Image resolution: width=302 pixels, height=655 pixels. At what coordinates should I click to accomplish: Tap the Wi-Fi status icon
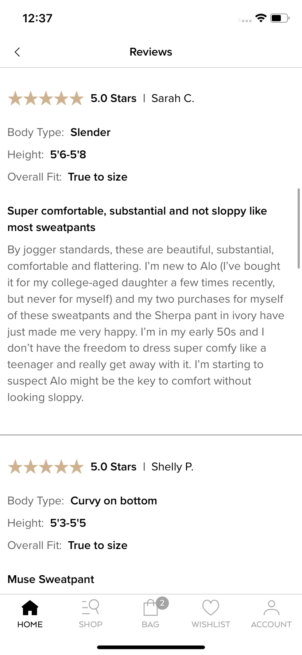click(x=261, y=18)
